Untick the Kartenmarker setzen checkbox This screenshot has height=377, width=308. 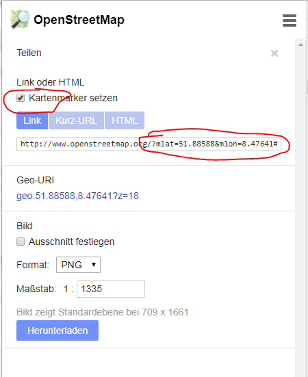(x=21, y=98)
